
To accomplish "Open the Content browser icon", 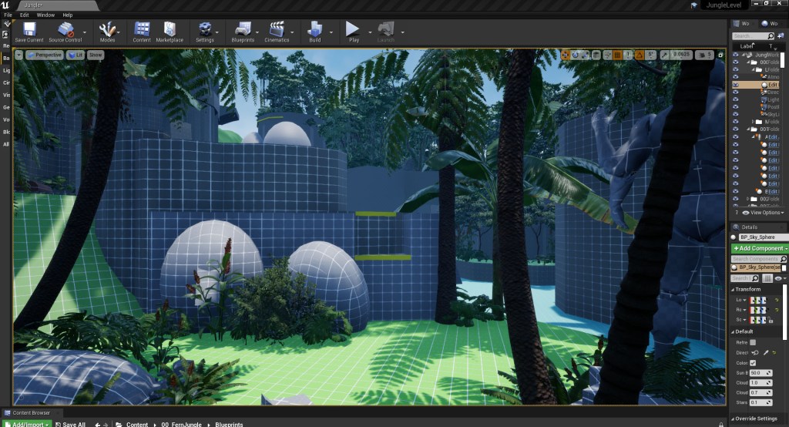I will point(142,30).
